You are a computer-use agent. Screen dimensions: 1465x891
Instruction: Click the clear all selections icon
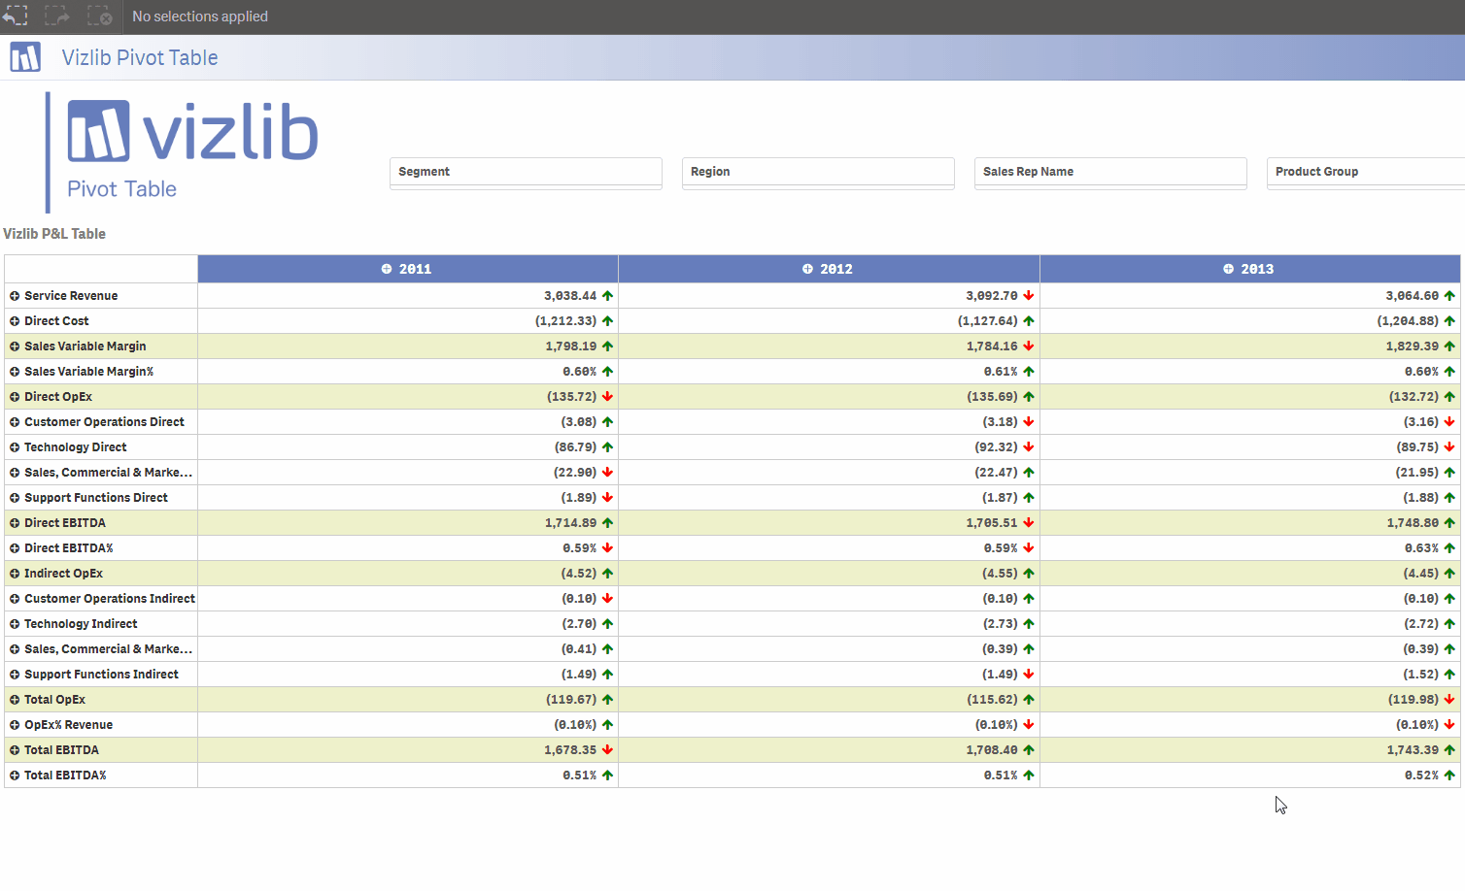tap(99, 16)
